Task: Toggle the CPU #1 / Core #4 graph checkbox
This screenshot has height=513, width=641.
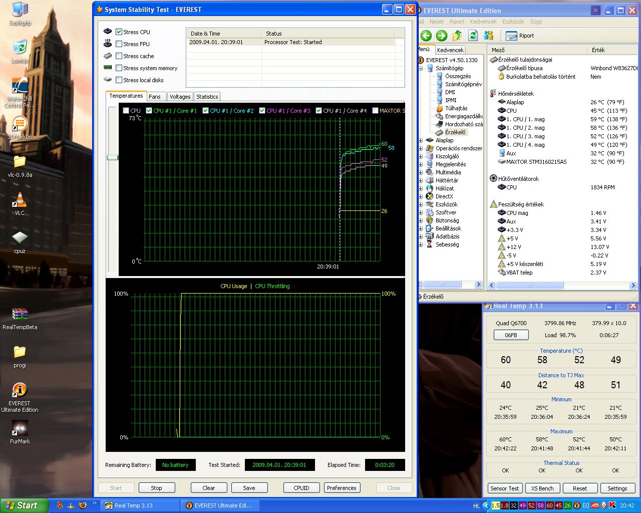Action: [318, 111]
